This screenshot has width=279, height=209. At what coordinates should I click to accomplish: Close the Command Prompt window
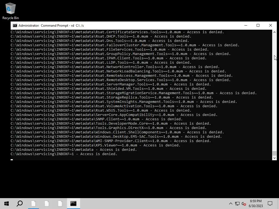click(271, 25)
